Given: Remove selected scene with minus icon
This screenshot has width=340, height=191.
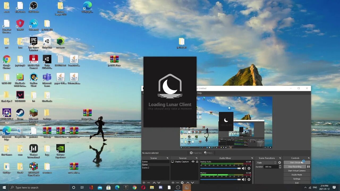Looking at the screenshot, I should click(x=149, y=183).
